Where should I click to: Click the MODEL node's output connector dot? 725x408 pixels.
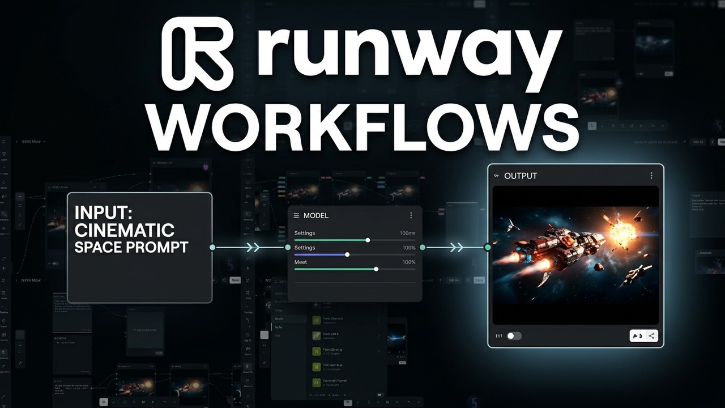(423, 248)
